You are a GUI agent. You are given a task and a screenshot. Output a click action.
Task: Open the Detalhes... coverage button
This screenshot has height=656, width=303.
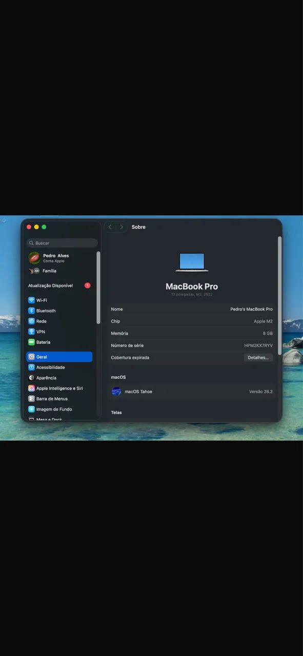tap(258, 358)
